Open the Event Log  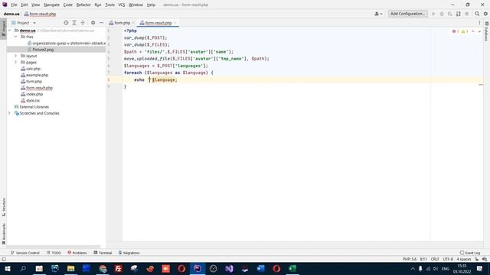[469, 253]
